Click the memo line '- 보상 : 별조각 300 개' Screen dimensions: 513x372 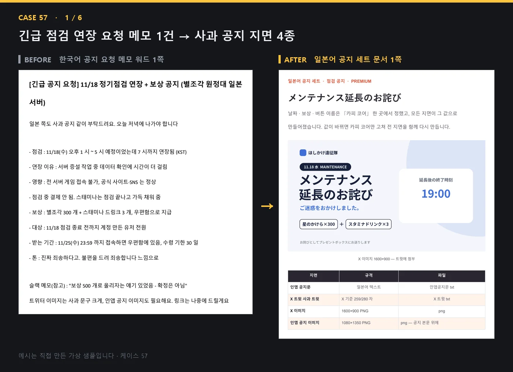coord(100,212)
